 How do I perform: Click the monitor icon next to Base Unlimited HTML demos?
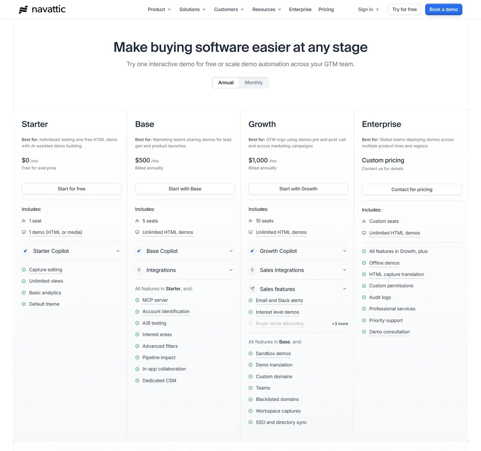pyautogui.click(x=137, y=232)
